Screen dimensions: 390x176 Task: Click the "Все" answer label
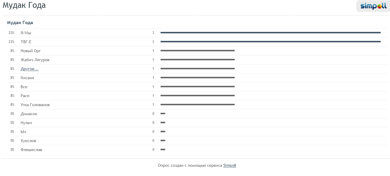(24, 87)
